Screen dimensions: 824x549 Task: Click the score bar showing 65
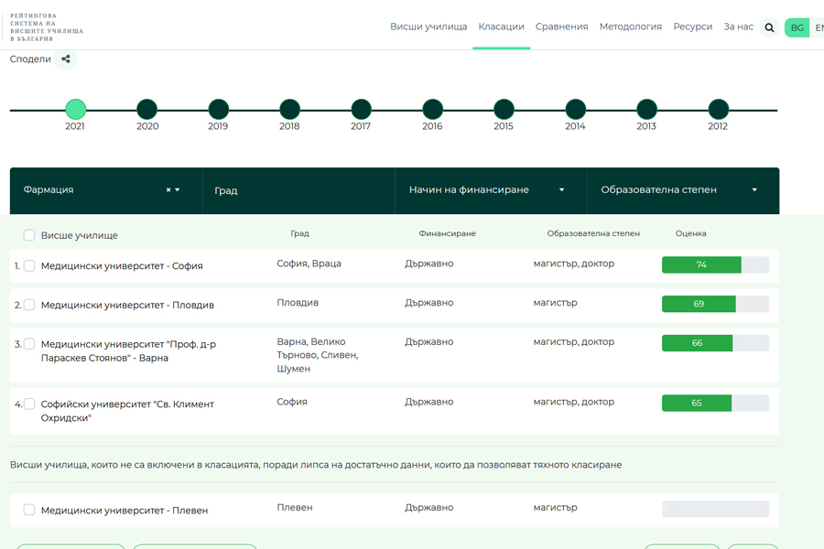(x=715, y=403)
